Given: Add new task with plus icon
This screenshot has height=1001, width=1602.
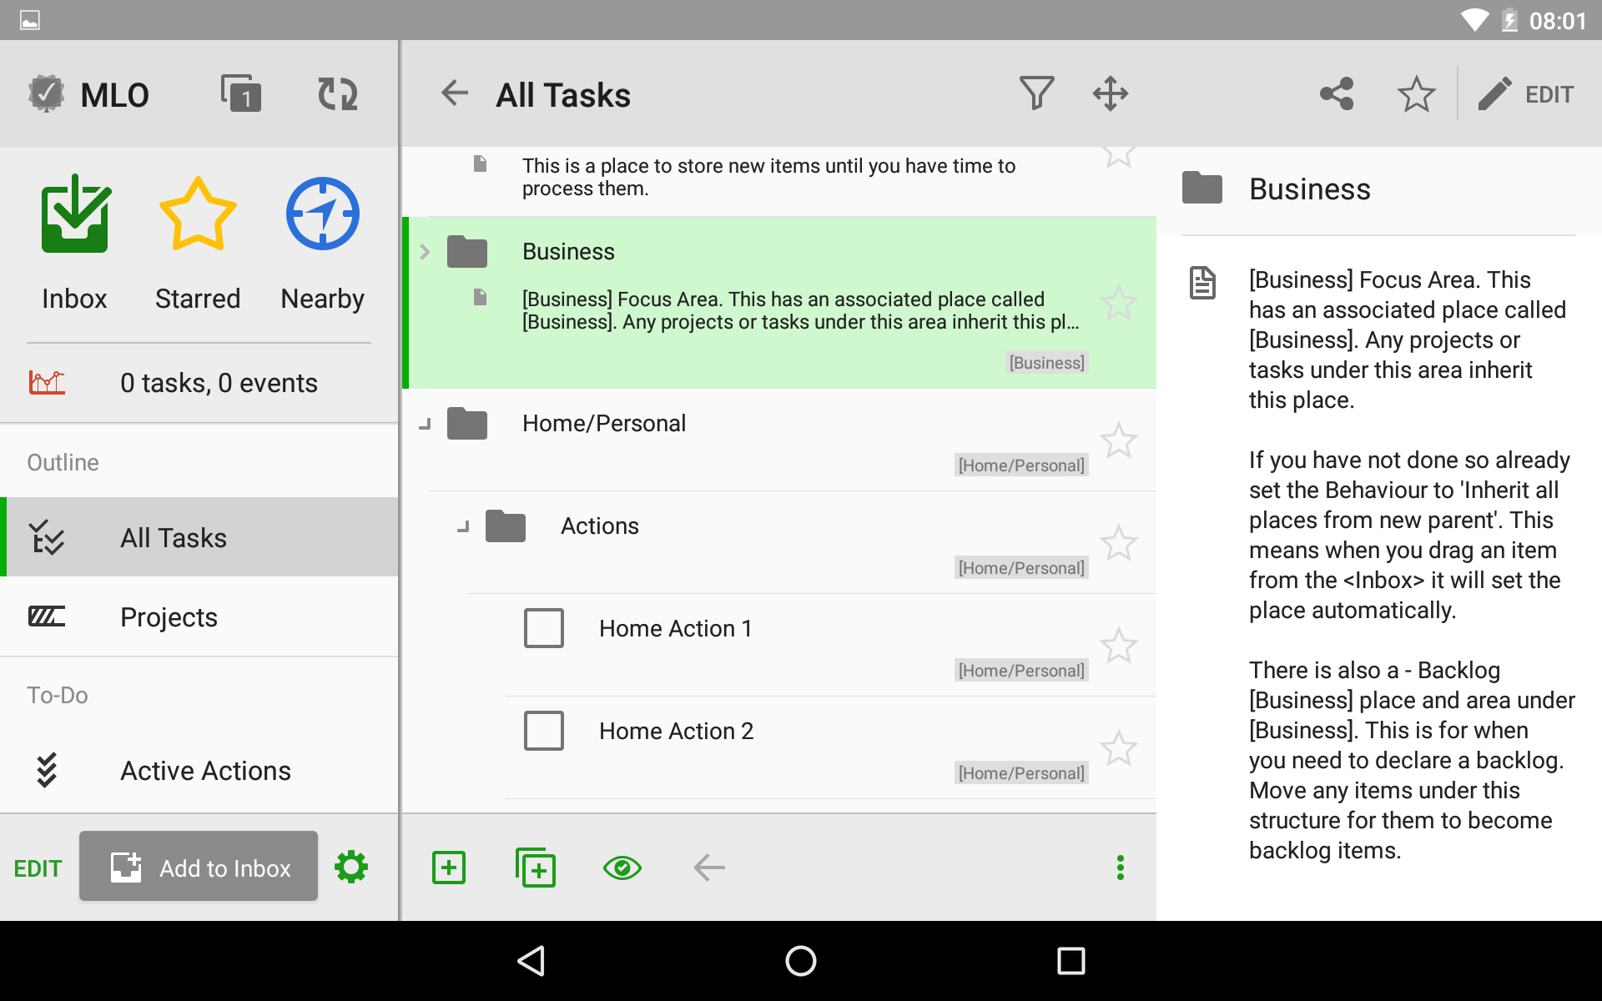Looking at the screenshot, I should (449, 868).
